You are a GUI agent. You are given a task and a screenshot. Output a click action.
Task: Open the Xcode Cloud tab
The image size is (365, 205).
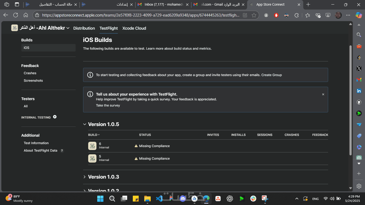click(134, 28)
